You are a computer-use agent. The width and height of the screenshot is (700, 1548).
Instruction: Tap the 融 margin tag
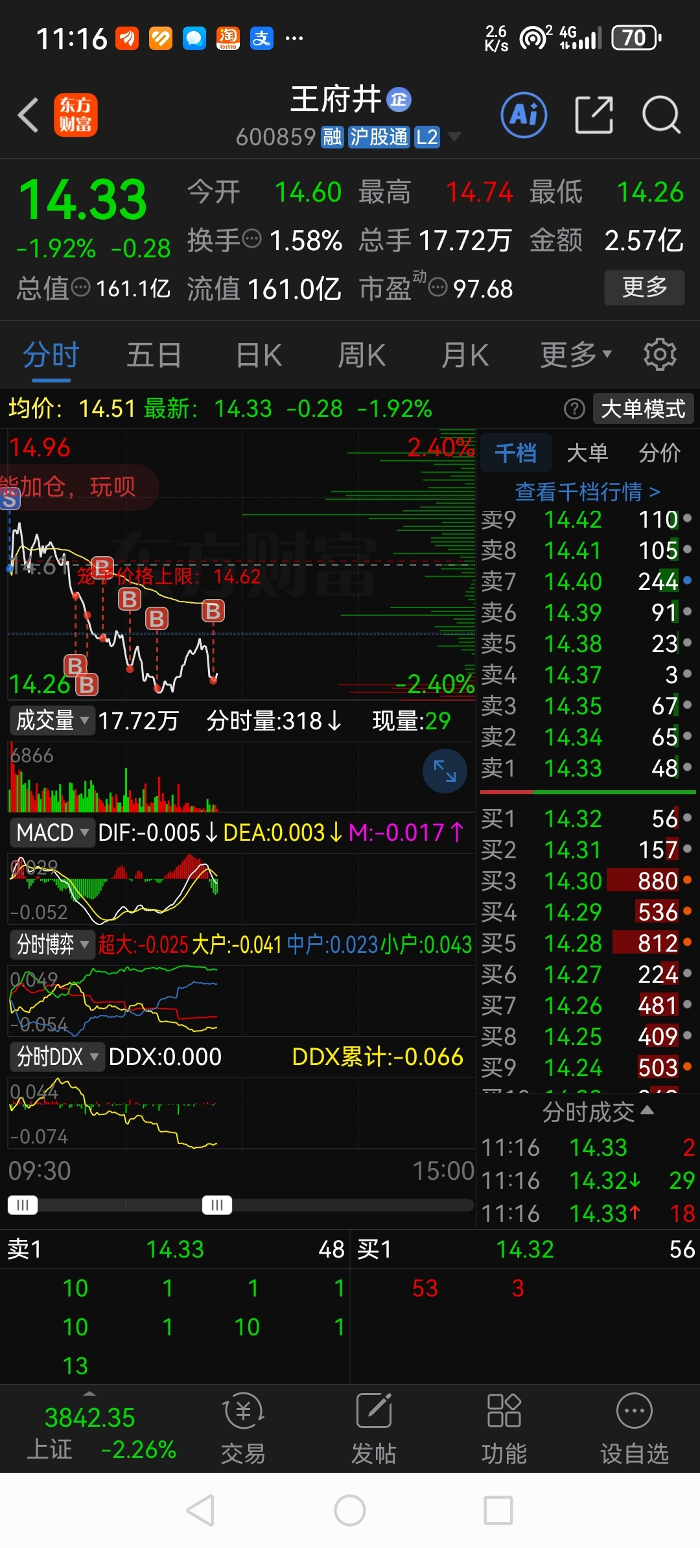point(332,137)
